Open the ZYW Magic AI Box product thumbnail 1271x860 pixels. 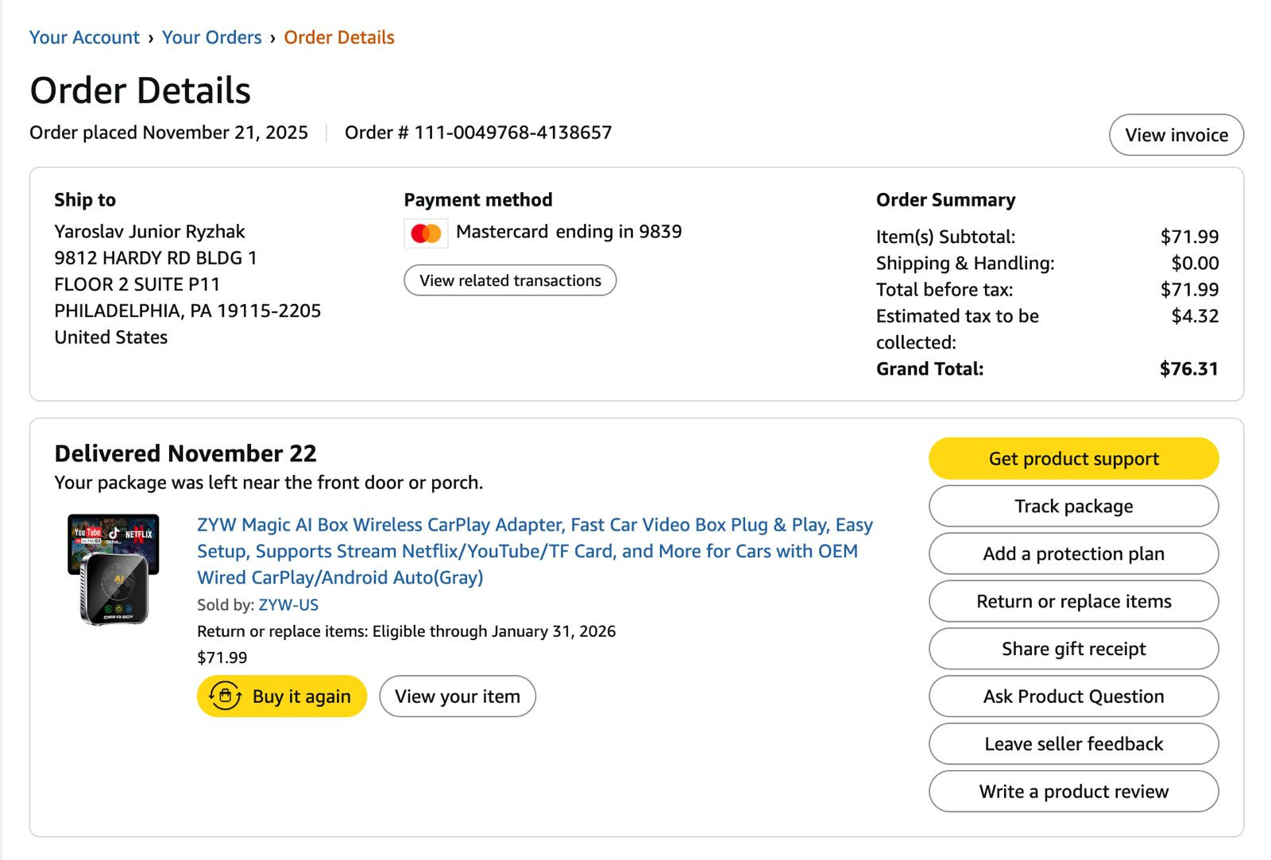pos(114,569)
